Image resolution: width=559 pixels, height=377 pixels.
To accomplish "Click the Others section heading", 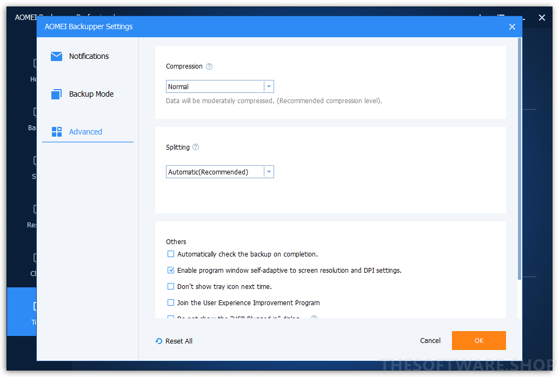I will tap(176, 241).
